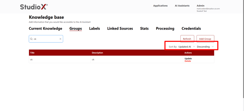Click the mark.weber@studiox-ai.com email text
244x111 pixels.
pyautogui.click(x=208, y=9)
